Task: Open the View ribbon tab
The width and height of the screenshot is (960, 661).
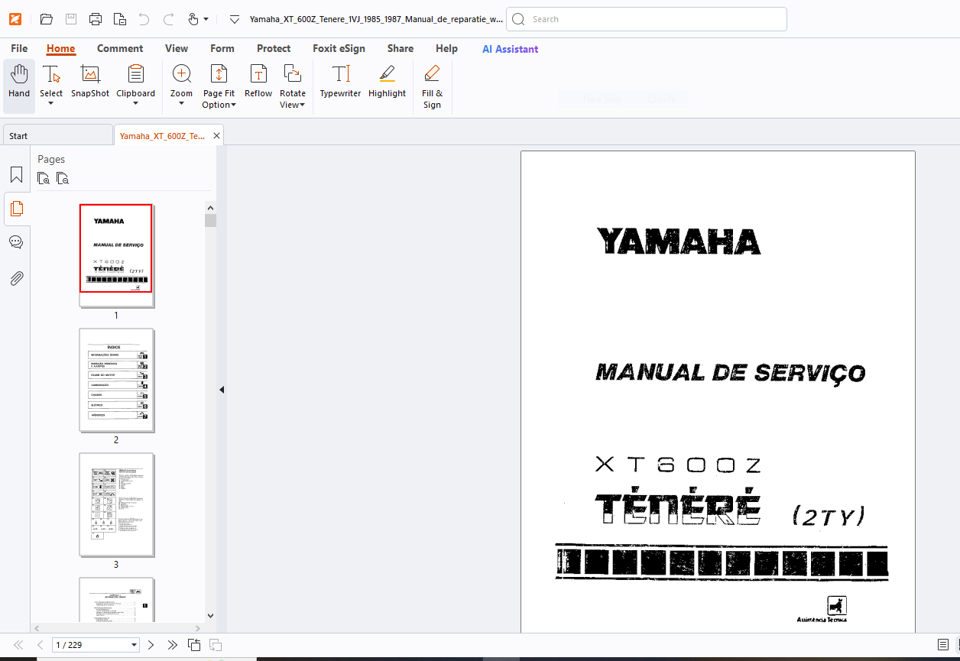Action: (177, 49)
